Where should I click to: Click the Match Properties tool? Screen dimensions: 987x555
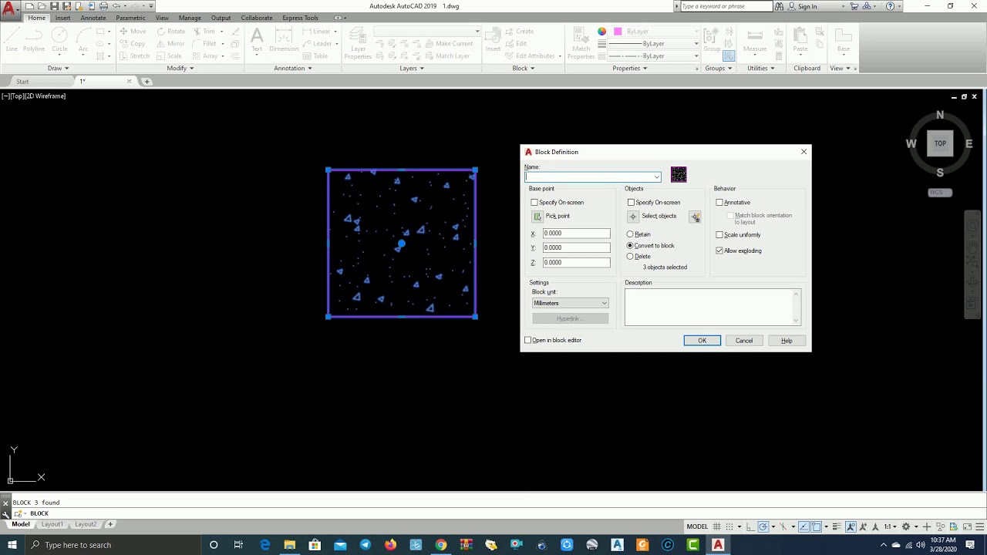point(581,43)
